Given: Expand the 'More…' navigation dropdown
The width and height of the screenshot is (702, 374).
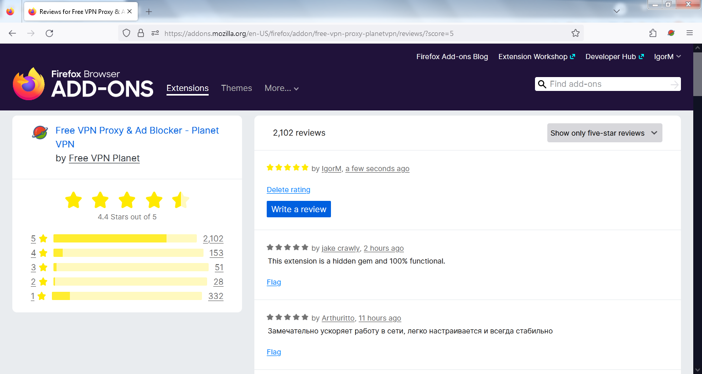Looking at the screenshot, I should tap(282, 88).
